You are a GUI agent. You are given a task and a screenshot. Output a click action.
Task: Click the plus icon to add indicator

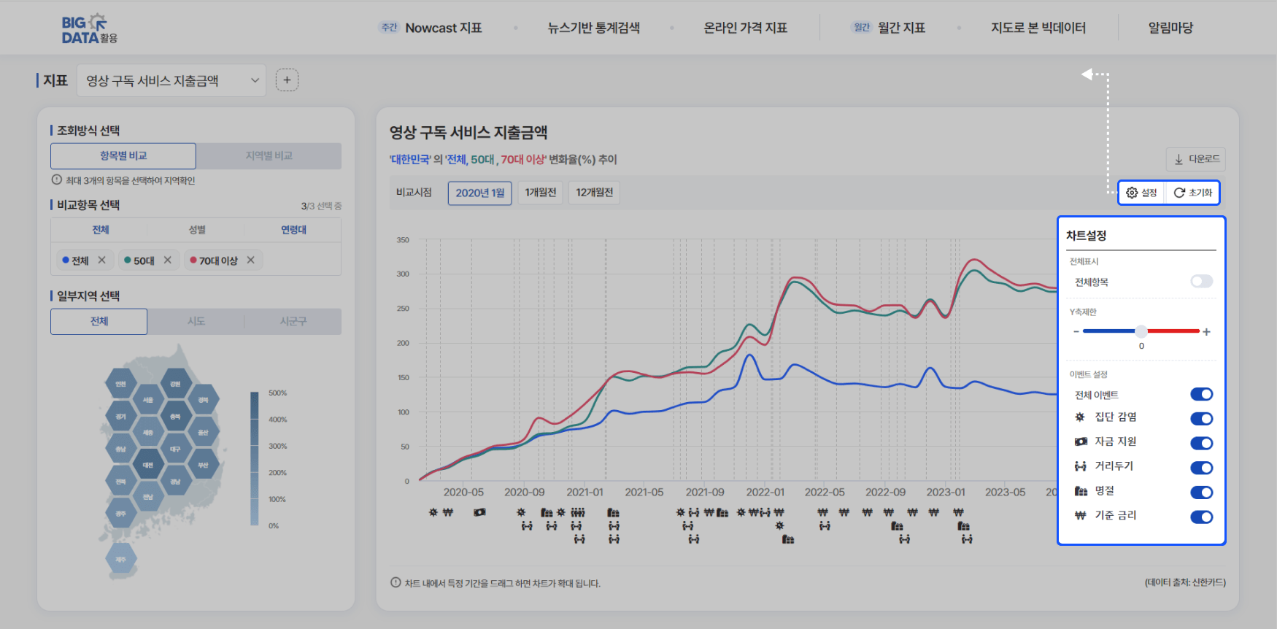pos(287,80)
